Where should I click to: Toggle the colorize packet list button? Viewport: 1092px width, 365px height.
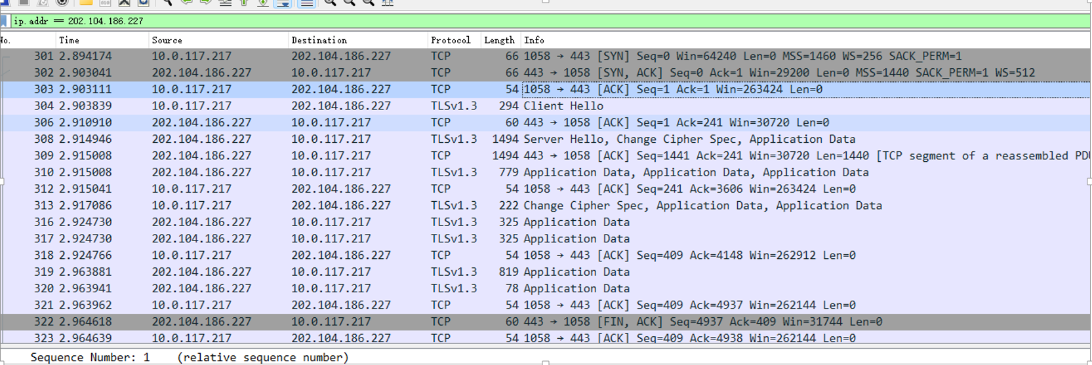306,3
